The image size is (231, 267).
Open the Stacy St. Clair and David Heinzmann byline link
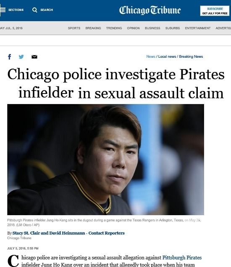(x=49, y=233)
